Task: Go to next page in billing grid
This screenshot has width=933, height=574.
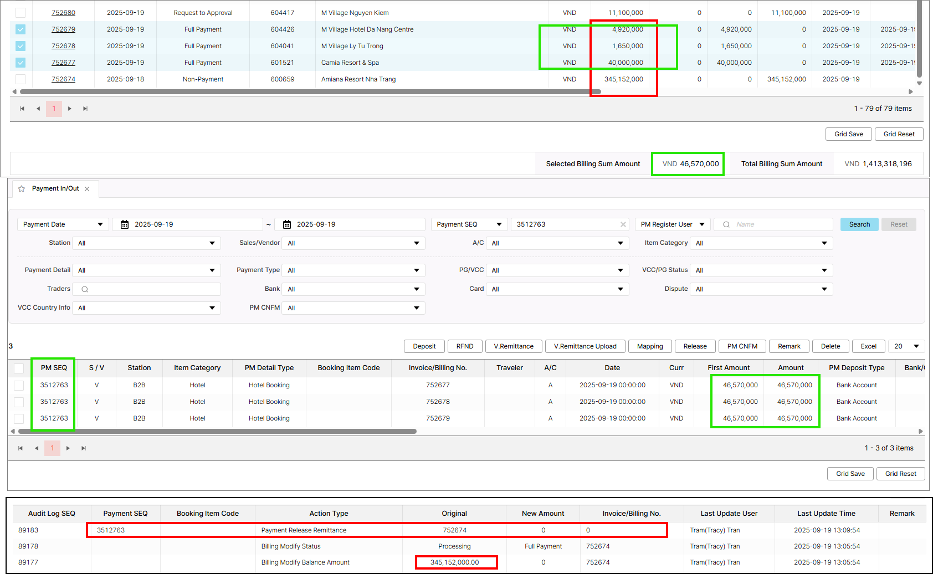Action: click(x=70, y=109)
